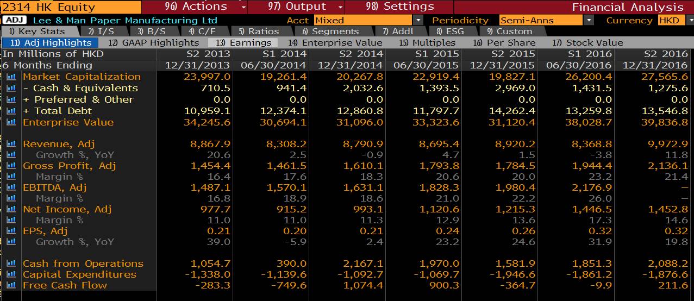This screenshot has width=694, height=301.
Task: Click chart icon beside Net Income Margin %
Action: tap(11, 220)
